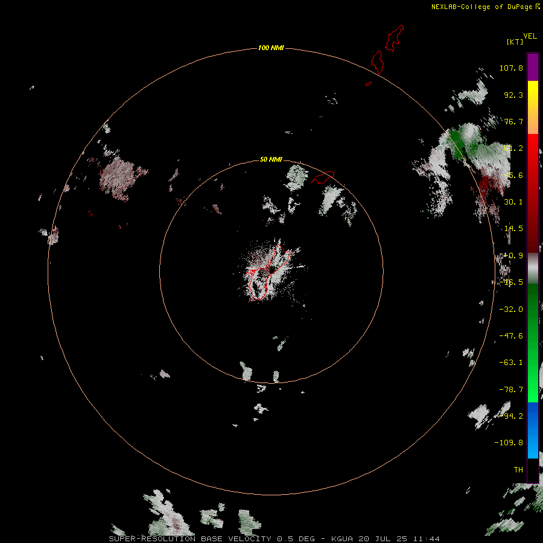Click the [KT] units label
This screenshot has width=543, height=543.
coord(515,42)
